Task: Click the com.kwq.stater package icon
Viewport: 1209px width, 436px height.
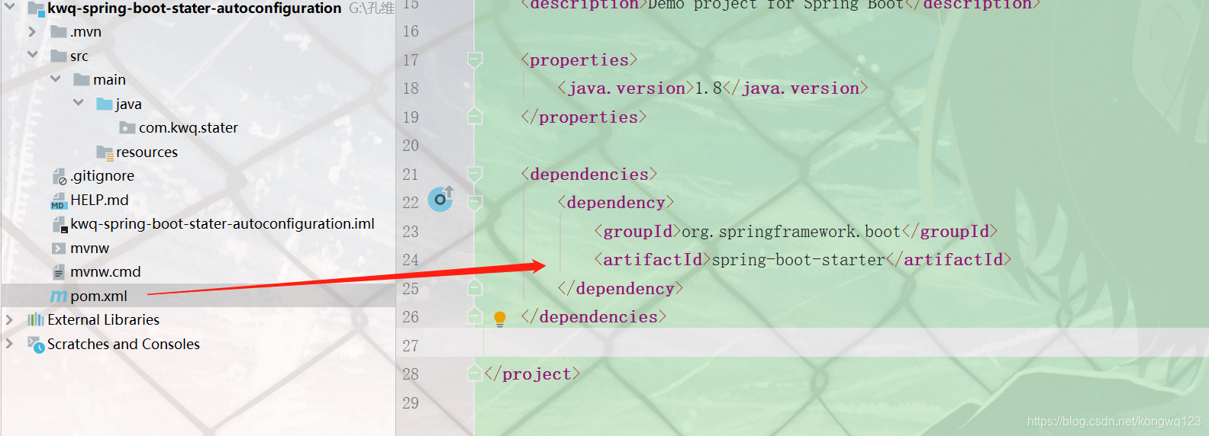Action: click(127, 127)
